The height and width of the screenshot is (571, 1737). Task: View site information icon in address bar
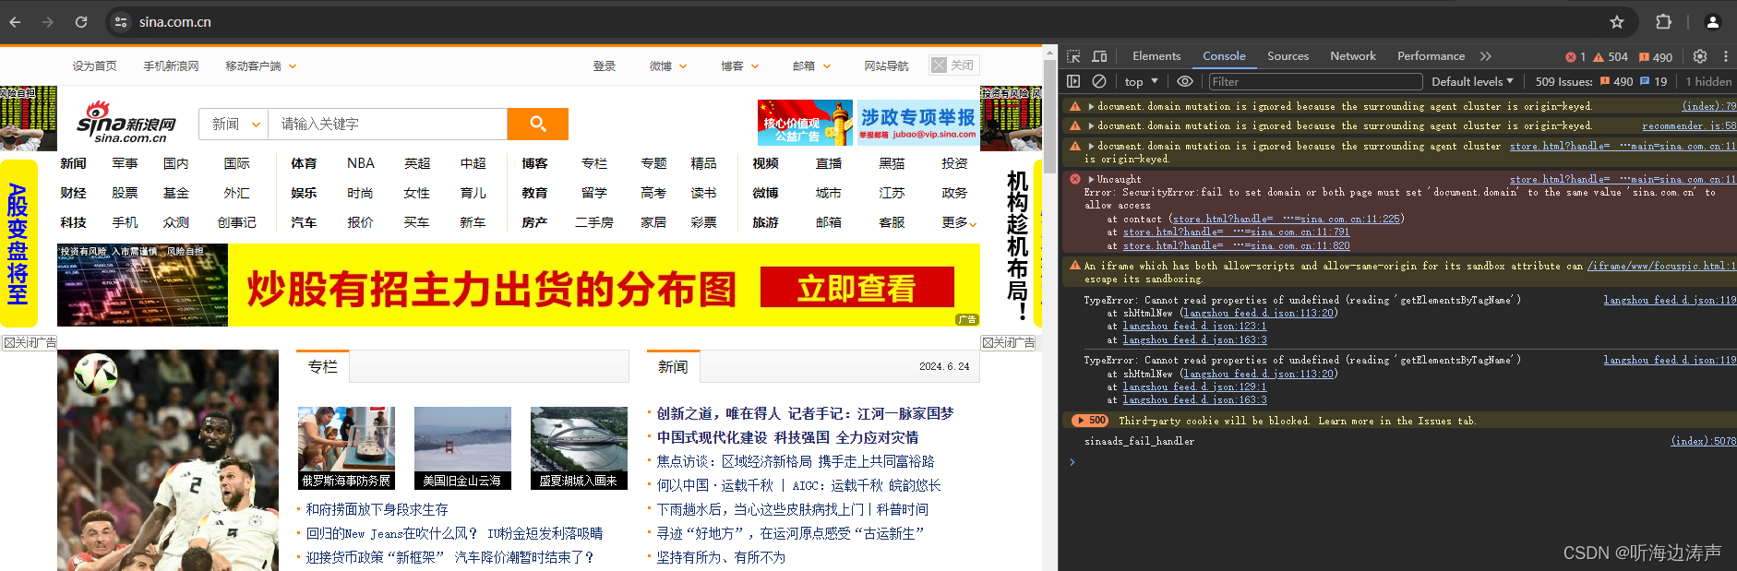pyautogui.click(x=121, y=22)
